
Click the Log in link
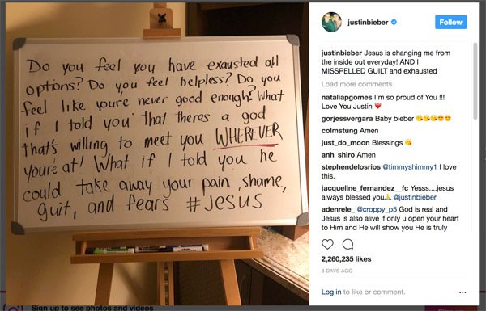[331, 292]
